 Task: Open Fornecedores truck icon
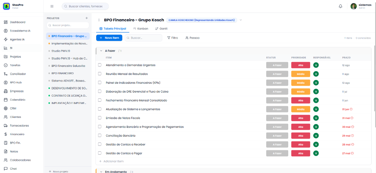[x=6, y=126]
